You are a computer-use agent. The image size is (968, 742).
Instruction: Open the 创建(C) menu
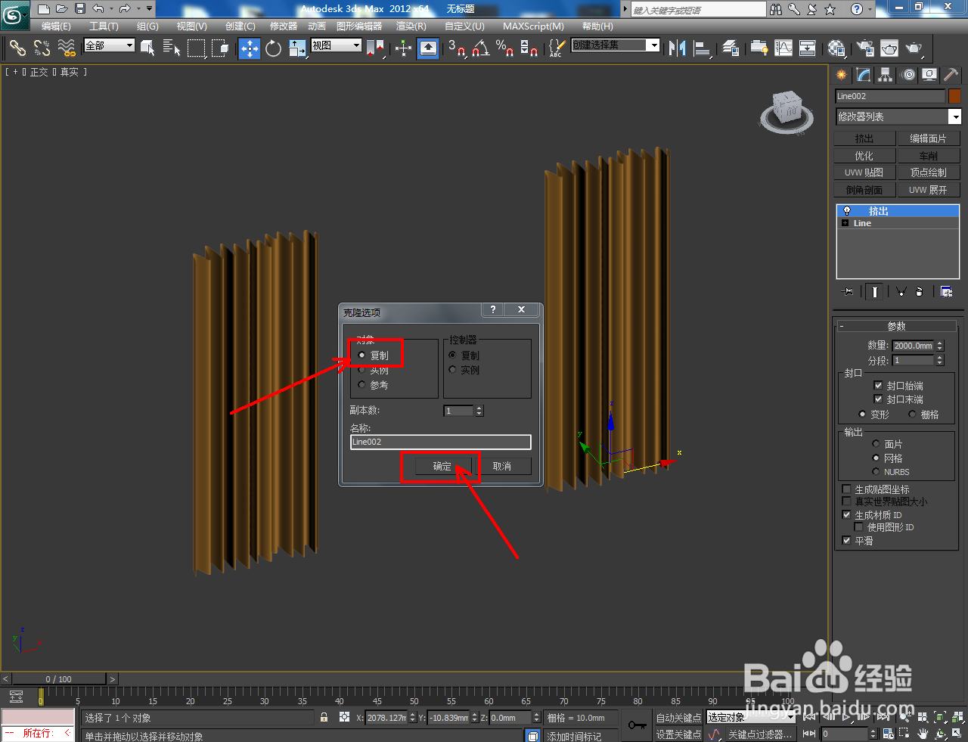240,26
